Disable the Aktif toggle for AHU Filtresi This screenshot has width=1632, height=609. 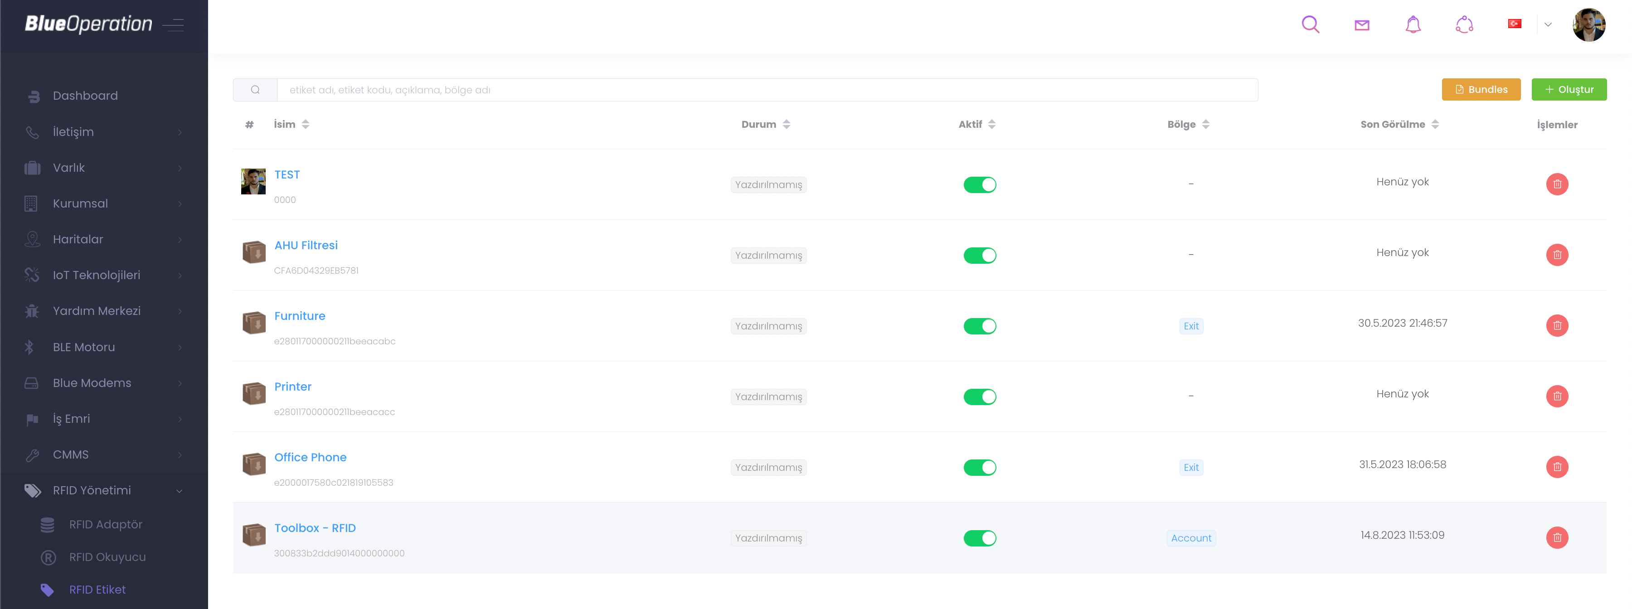tap(980, 255)
